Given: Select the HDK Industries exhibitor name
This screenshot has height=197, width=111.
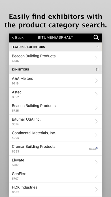Looking at the screenshot, I should (25, 187).
